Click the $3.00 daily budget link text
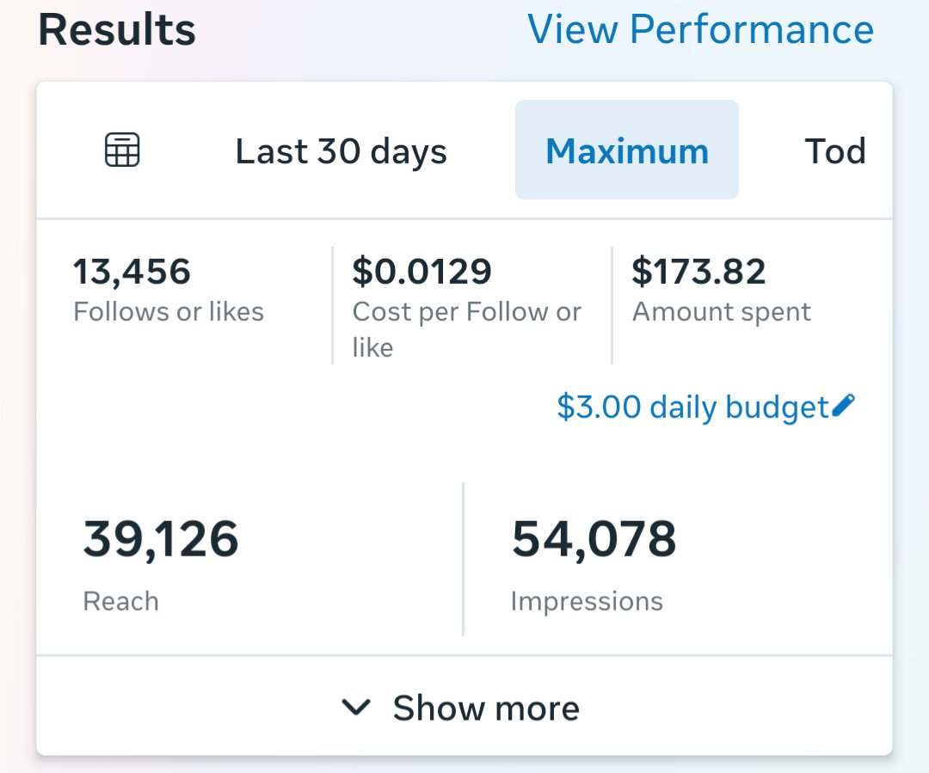This screenshot has width=929, height=773. 692,408
